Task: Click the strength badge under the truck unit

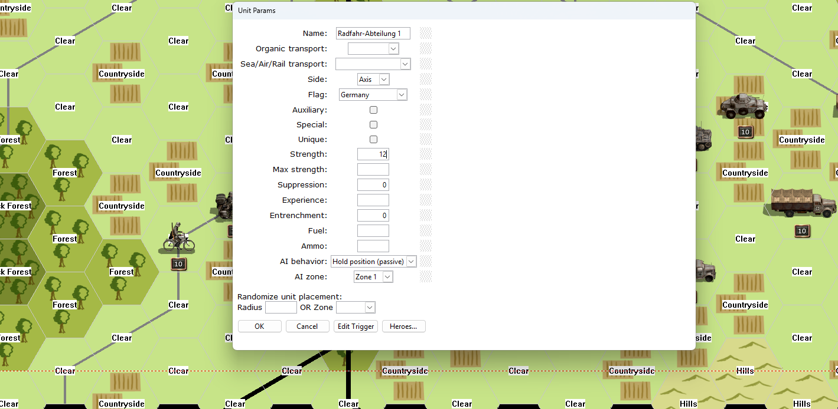Action: point(801,231)
